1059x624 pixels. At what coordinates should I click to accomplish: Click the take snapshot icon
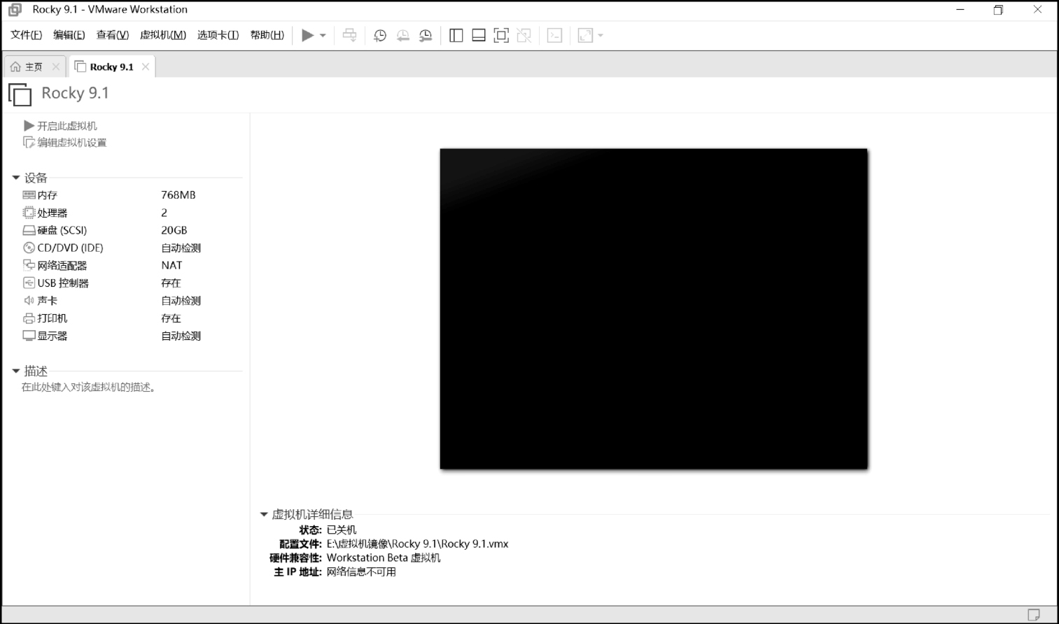pos(380,36)
